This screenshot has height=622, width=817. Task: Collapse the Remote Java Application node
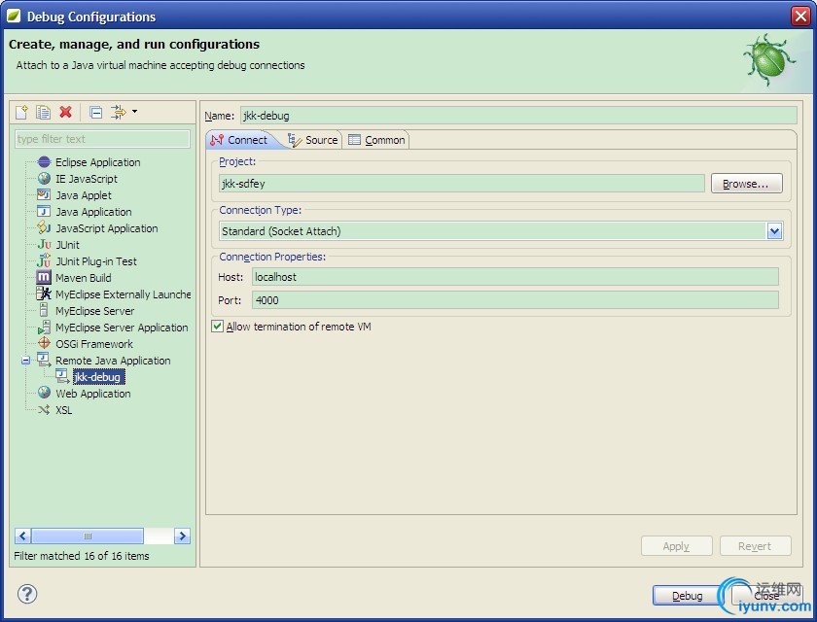click(25, 361)
